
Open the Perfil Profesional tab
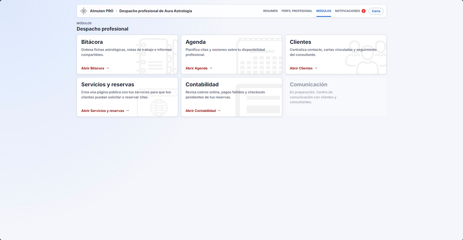click(x=297, y=11)
